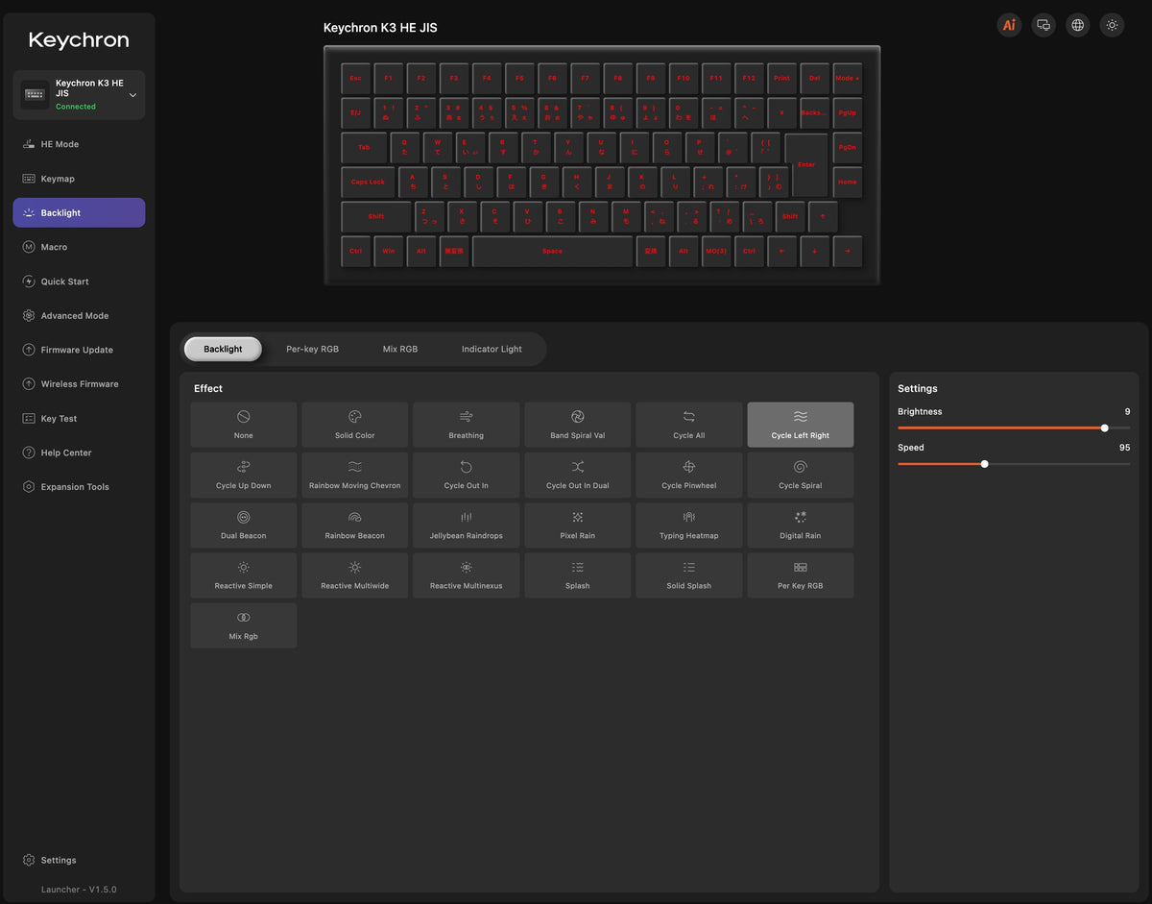This screenshot has width=1152, height=904.
Task: Open Quick Start in the sidebar
Action: click(x=79, y=281)
